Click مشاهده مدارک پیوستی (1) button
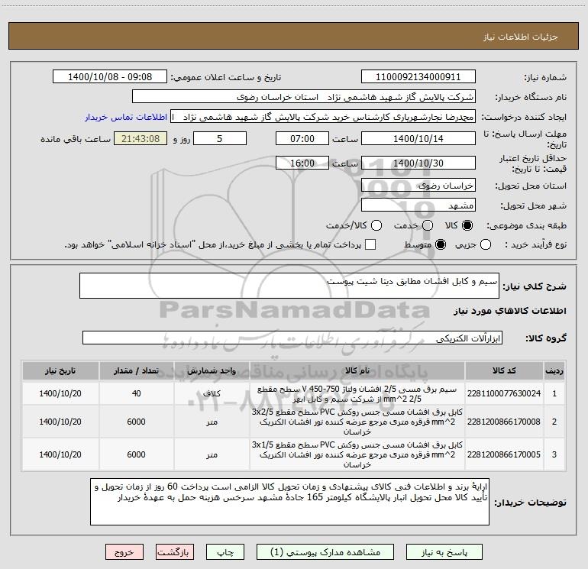This screenshot has width=588, height=569. pos(325,552)
